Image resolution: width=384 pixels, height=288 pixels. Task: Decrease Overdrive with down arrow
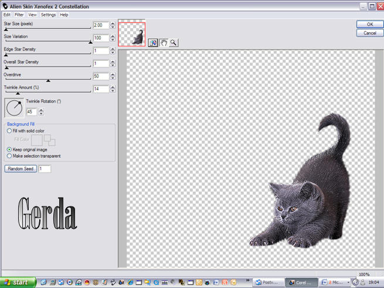[113, 77]
